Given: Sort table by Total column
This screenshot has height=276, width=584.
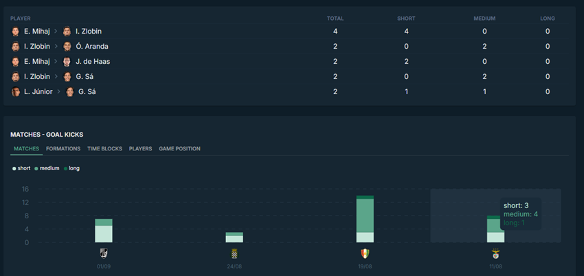Looking at the screenshot, I should (335, 19).
